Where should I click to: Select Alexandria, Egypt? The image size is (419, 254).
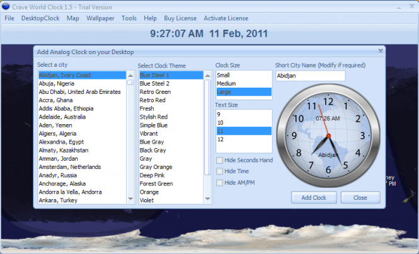pos(82,142)
